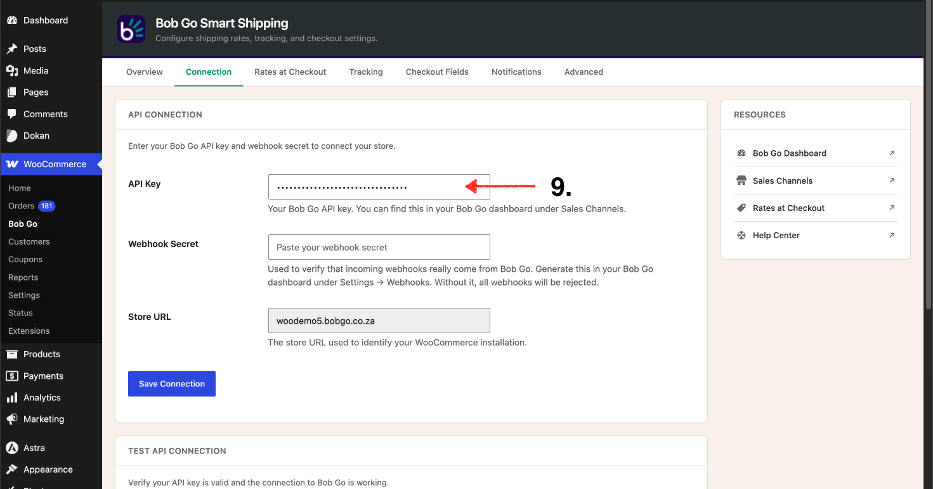
Task: Open the Help Center resource link
Action: click(816, 235)
